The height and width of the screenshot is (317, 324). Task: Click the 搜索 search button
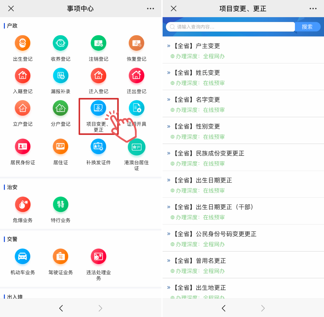click(307, 27)
